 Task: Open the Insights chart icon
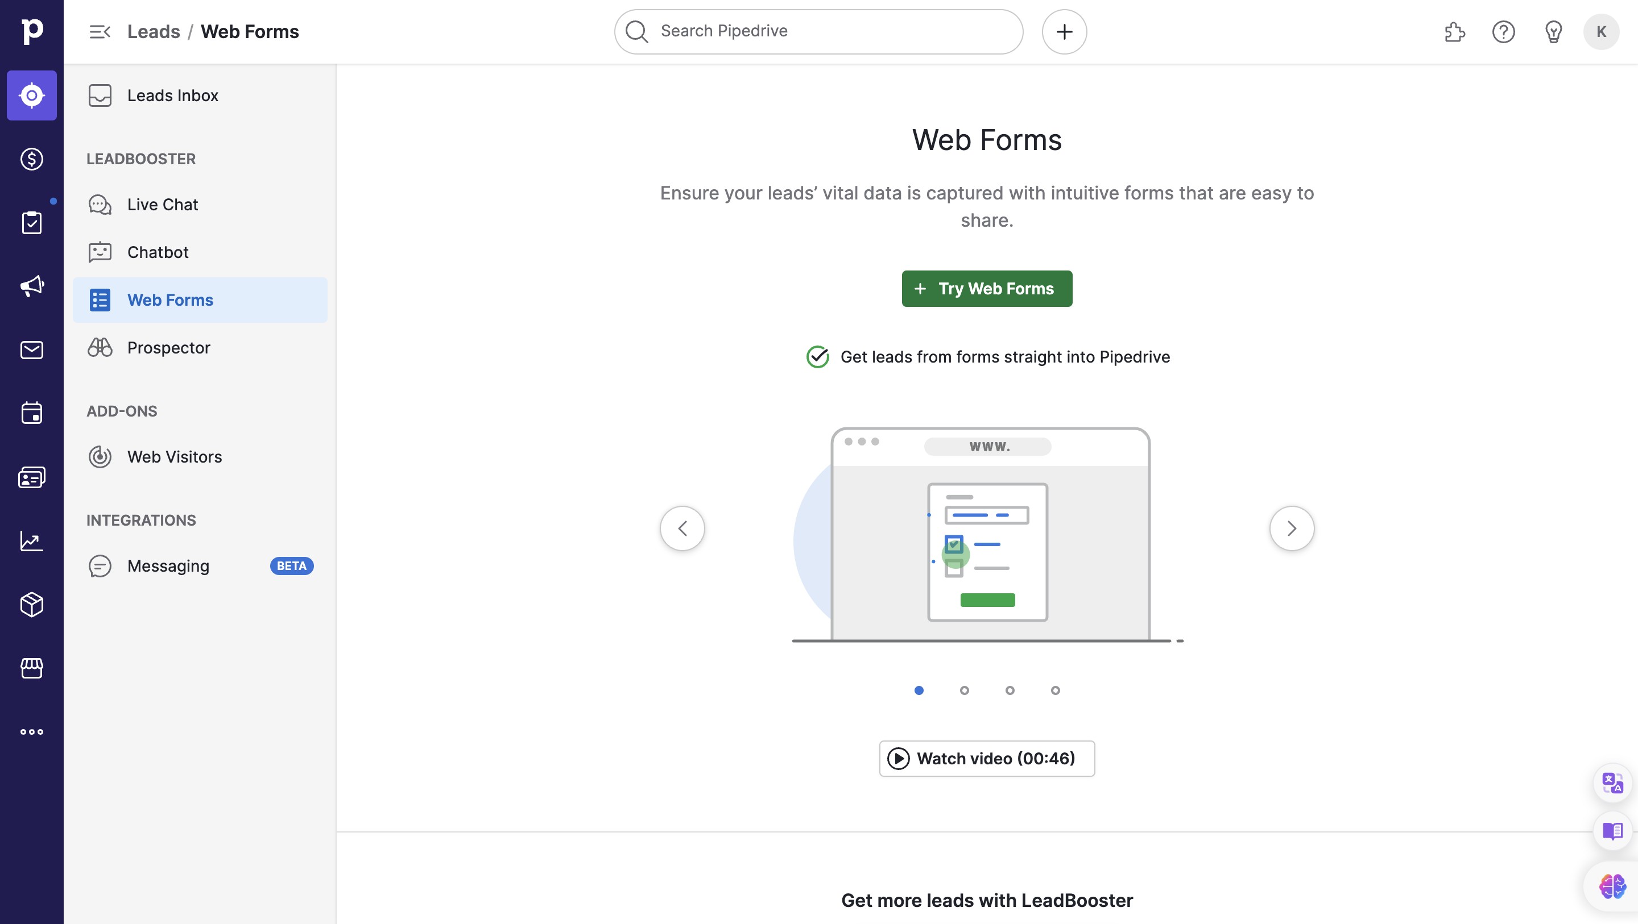32,541
